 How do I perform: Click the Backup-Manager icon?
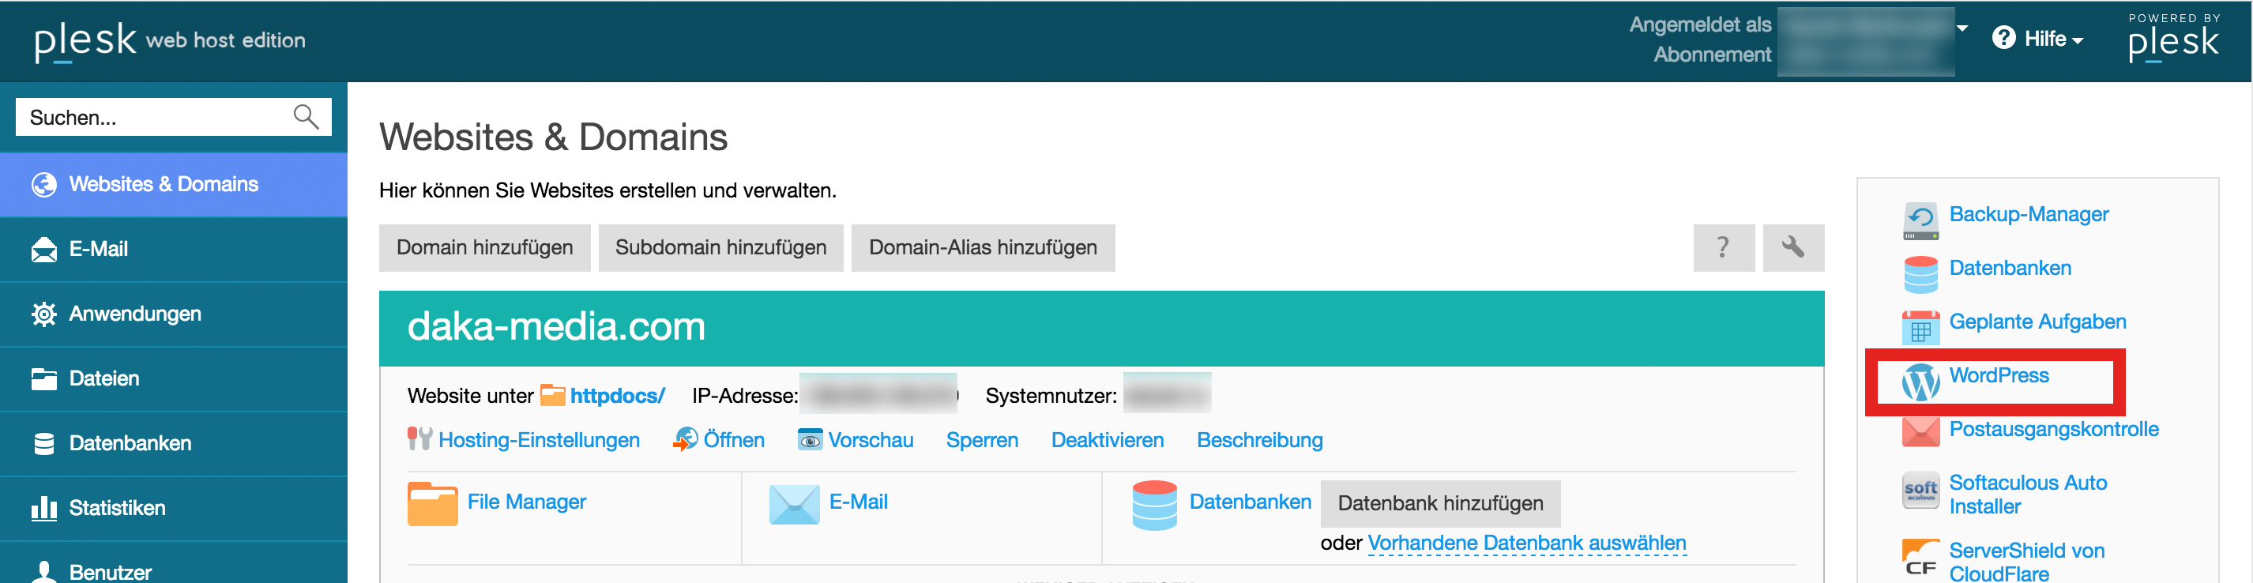point(1920,221)
